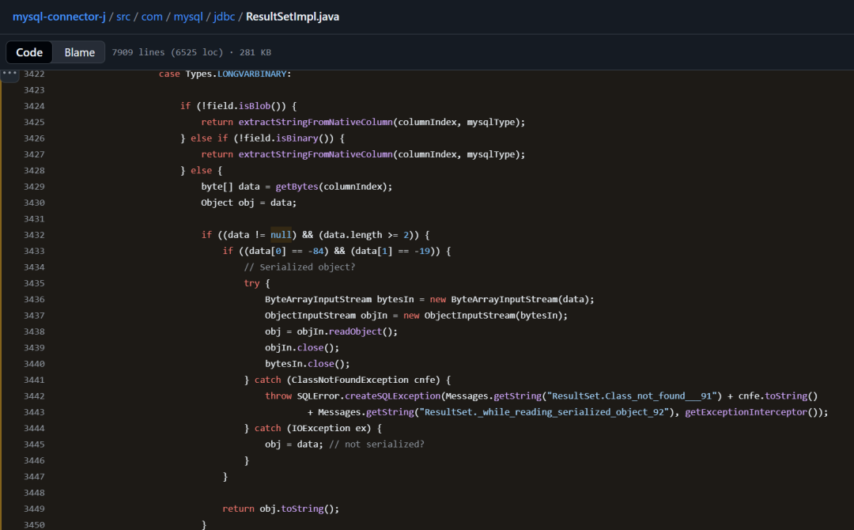Go to com folder in breadcrumb
The height and width of the screenshot is (530, 854).
pos(152,16)
